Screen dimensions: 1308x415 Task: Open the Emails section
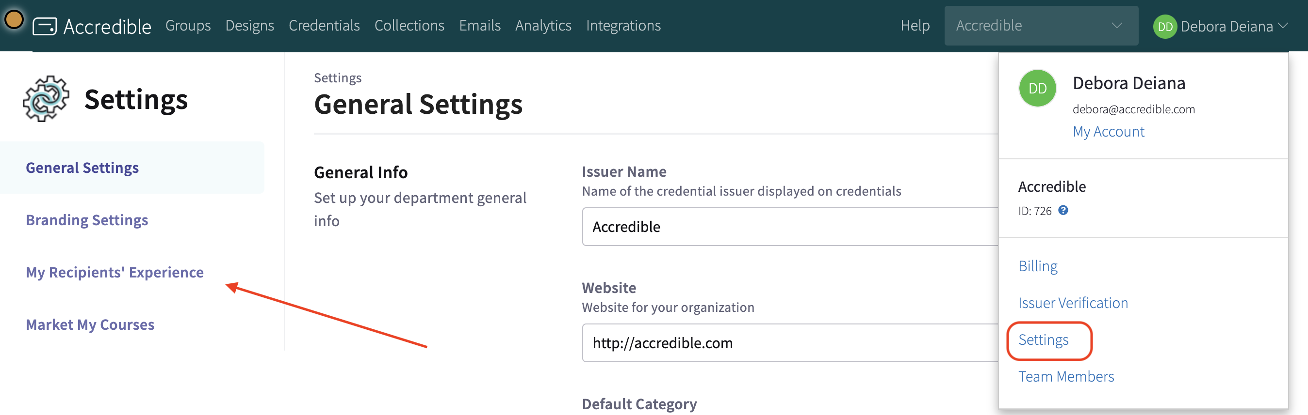point(479,25)
